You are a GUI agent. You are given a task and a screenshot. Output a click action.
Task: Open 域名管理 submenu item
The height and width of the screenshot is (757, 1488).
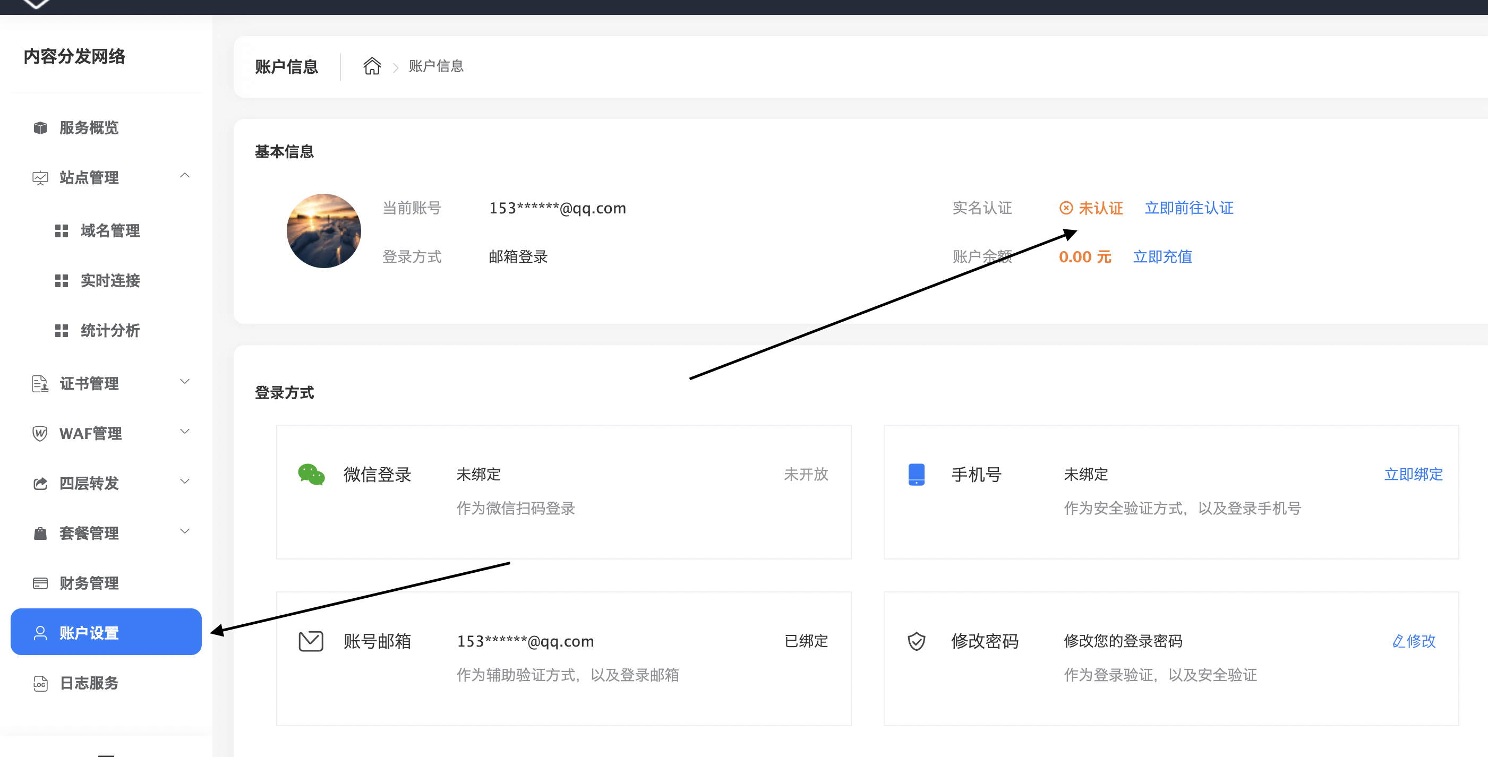point(106,231)
